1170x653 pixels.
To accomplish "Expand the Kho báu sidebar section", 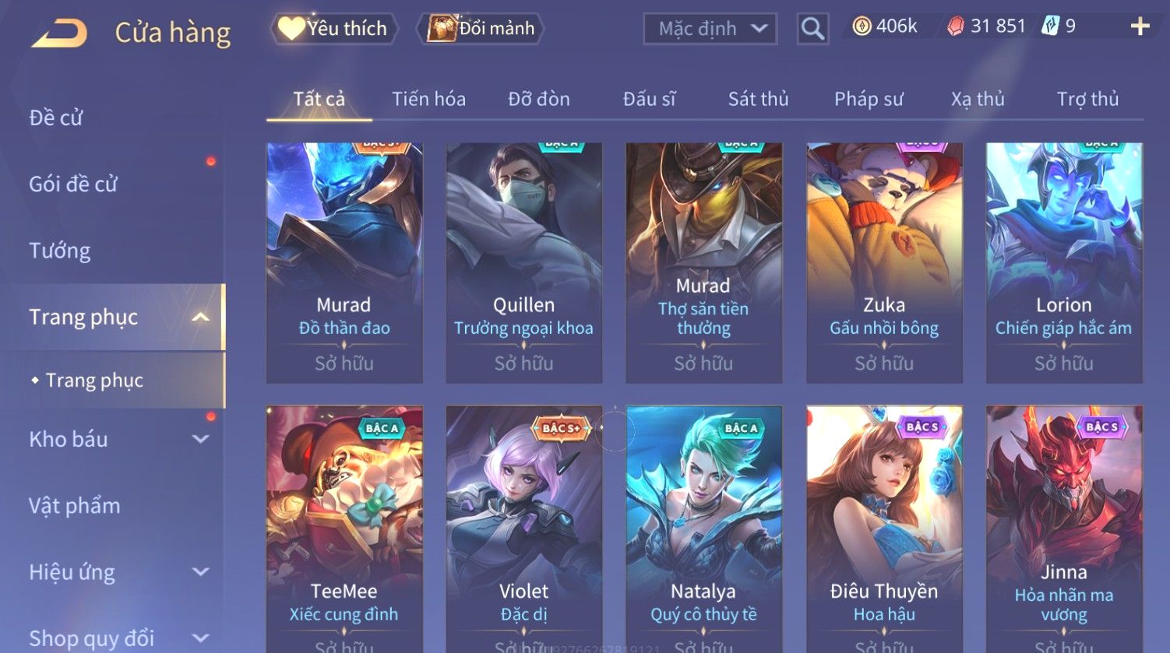I will click(200, 439).
